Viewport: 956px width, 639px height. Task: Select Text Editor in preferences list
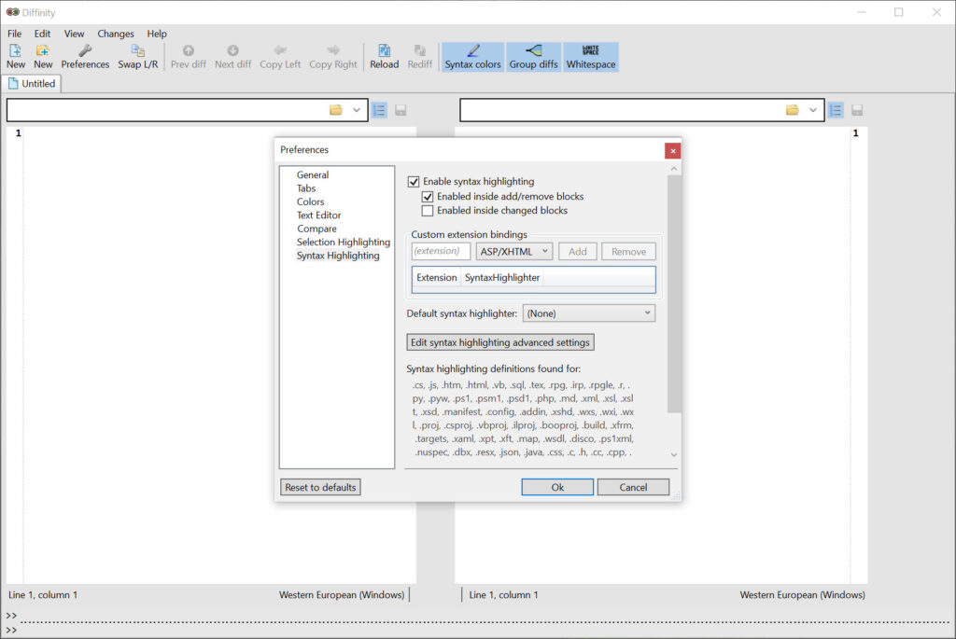coord(319,215)
